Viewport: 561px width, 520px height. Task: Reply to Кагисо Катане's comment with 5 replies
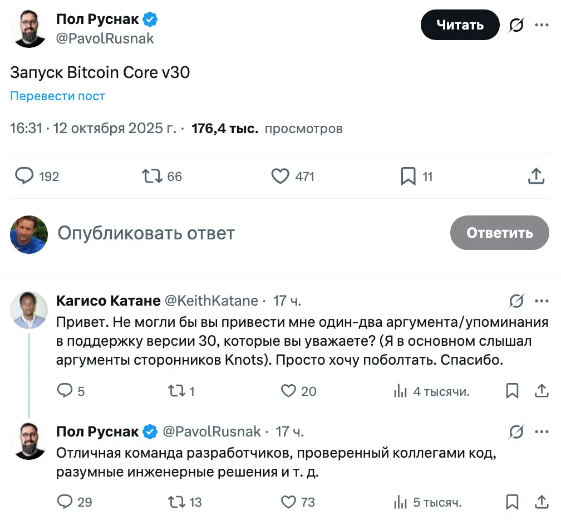[66, 391]
